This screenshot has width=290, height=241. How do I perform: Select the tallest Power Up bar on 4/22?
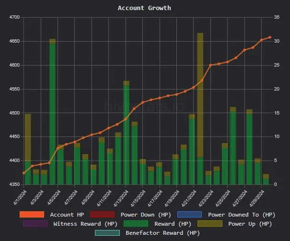pyautogui.click(x=200, y=95)
